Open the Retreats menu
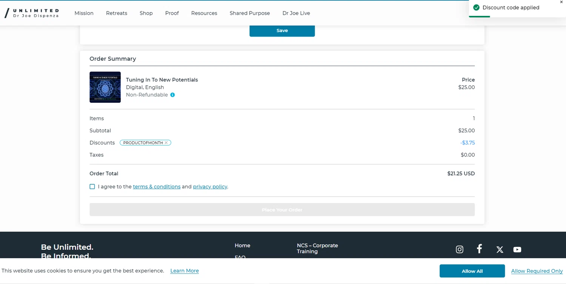The image size is (566, 284). tap(117, 13)
